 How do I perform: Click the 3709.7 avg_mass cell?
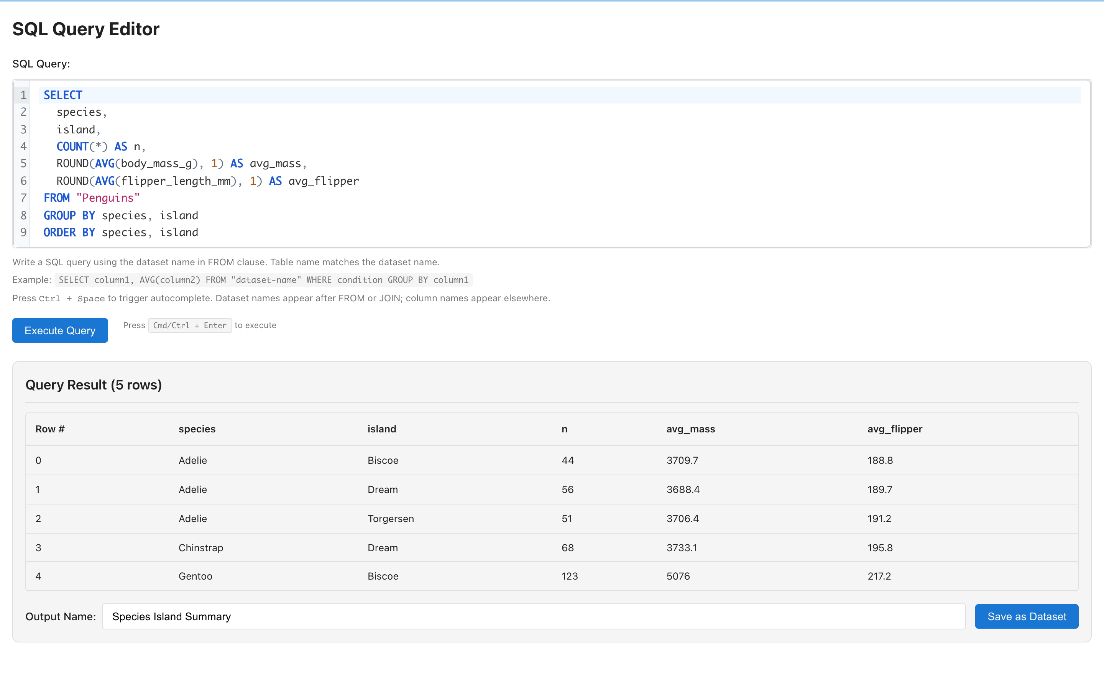coord(682,460)
